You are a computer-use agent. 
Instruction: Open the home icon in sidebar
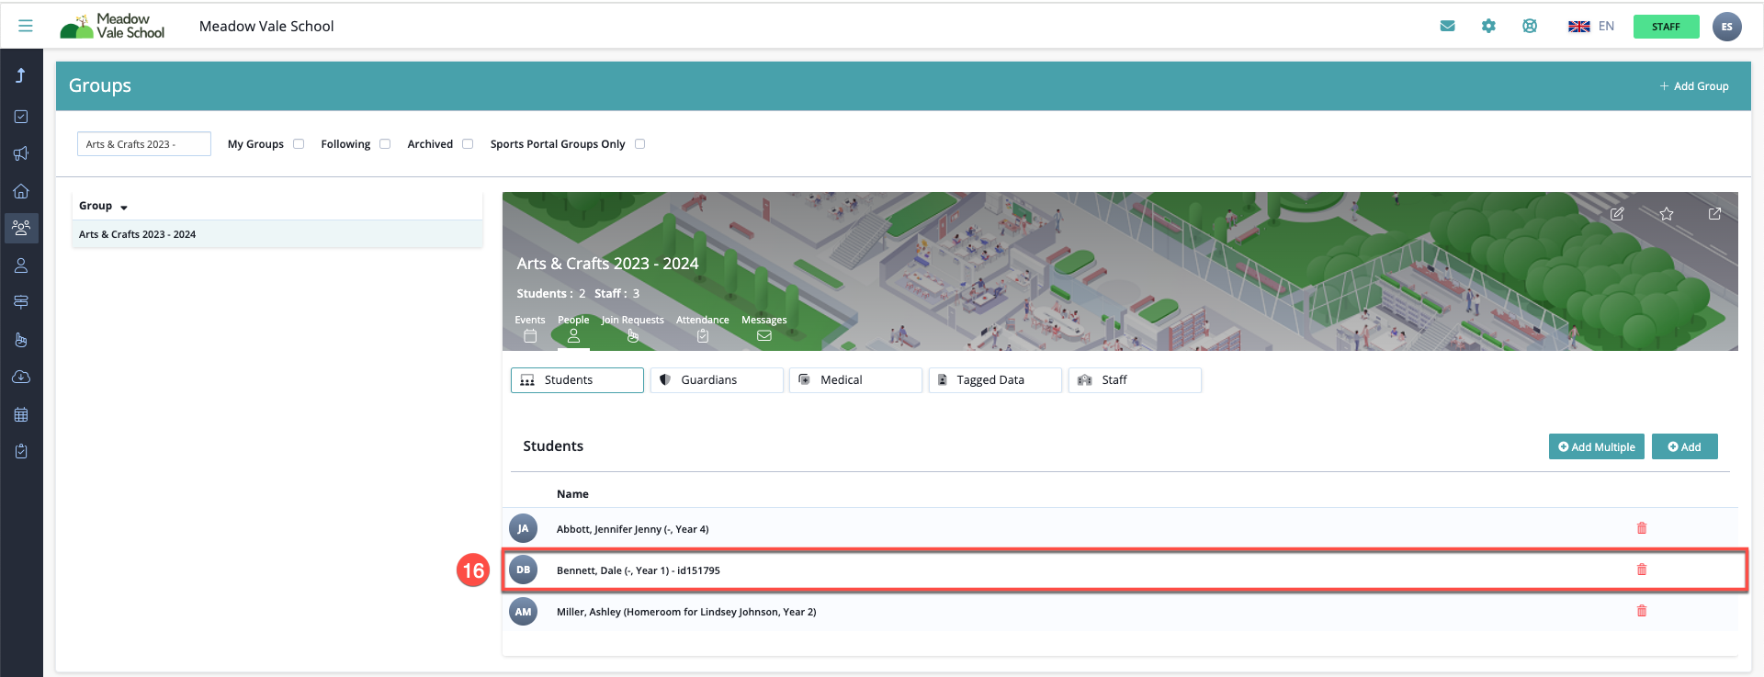pos(21,191)
